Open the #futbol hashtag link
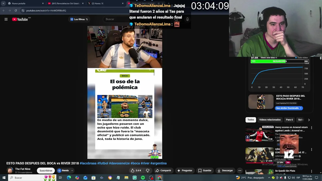The width and height of the screenshot is (322, 181). pyautogui.click(x=103, y=163)
